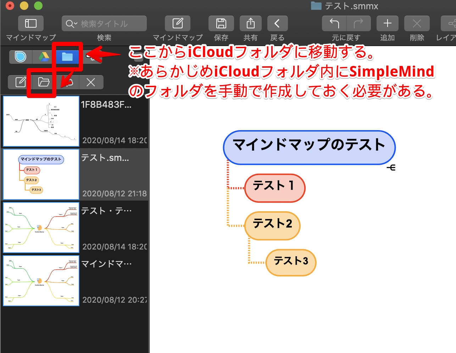The width and height of the screenshot is (456, 353).
Task: Add a topic with the 追加 button
Action: coord(387,24)
